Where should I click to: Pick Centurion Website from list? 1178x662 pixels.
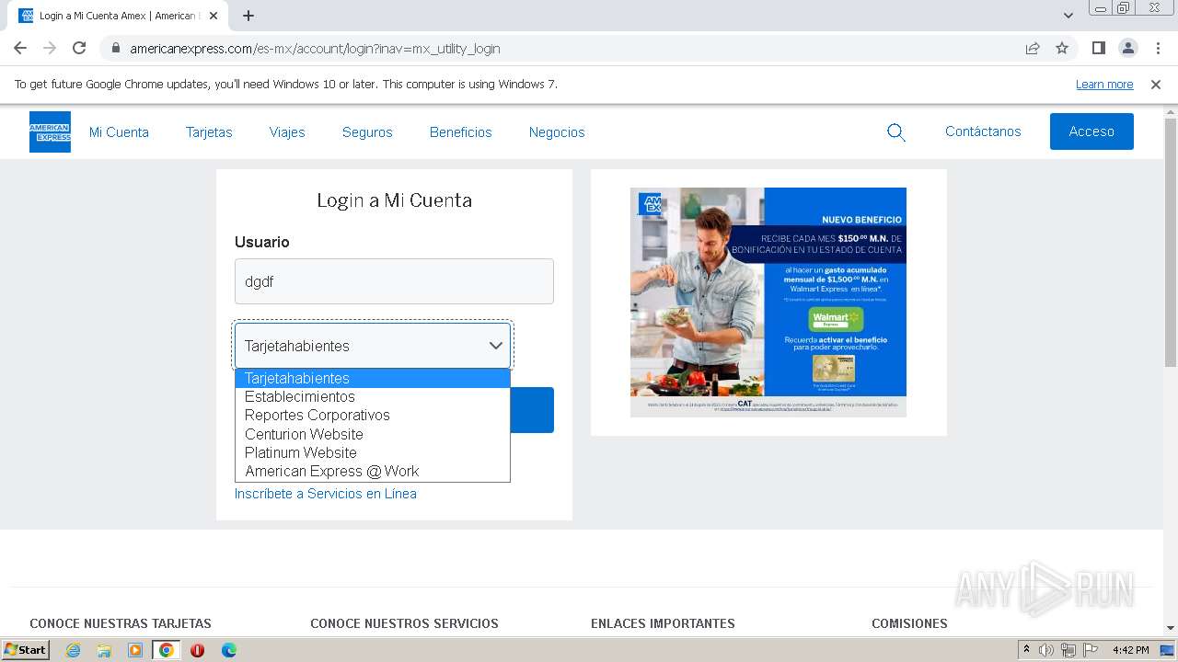(373, 434)
